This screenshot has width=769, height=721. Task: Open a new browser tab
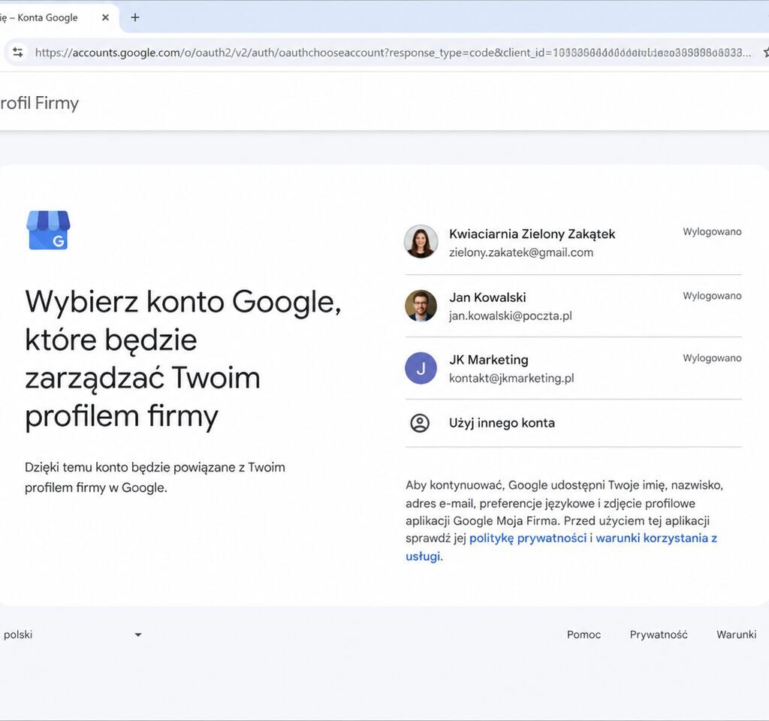[135, 18]
